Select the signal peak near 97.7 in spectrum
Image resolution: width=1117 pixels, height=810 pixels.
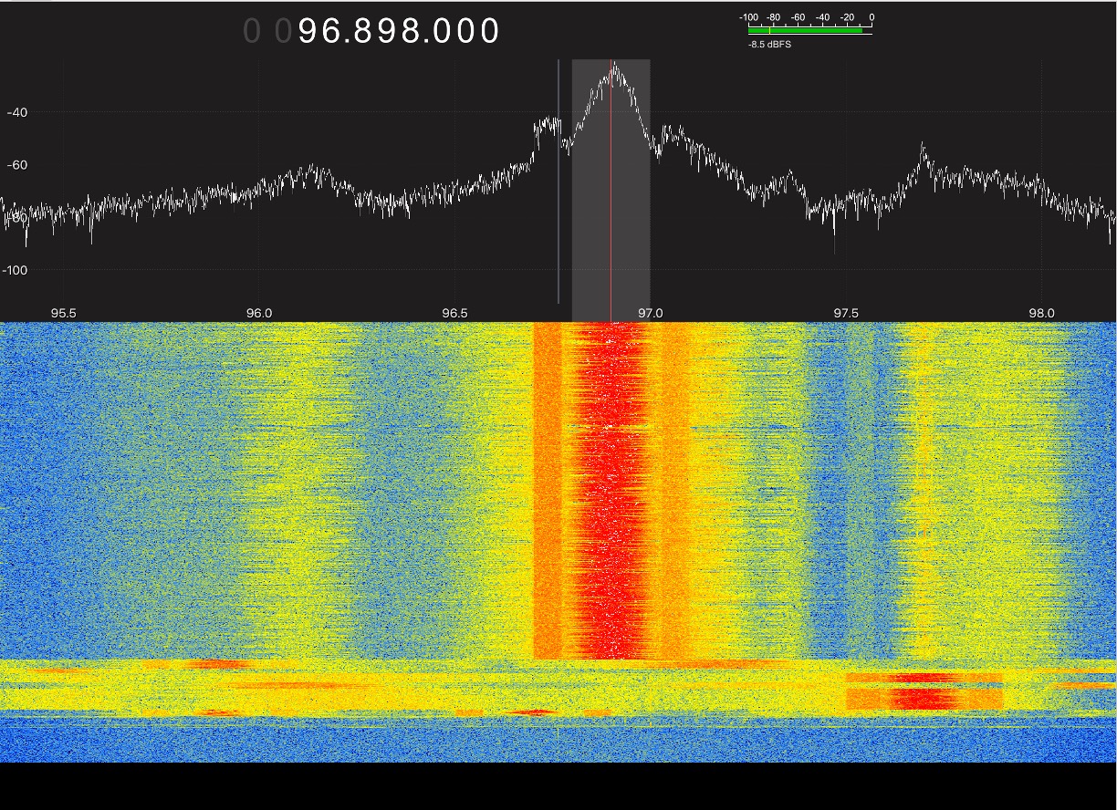pos(924,151)
